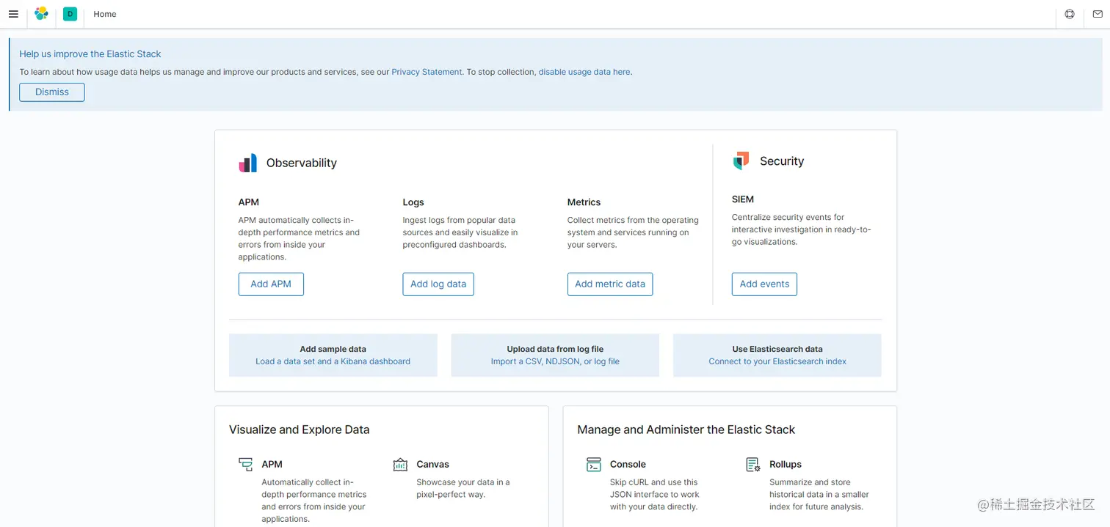This screenshot has height=527, width=1110.
Task: Open the Add sample data card
Action: click(333, 355)
